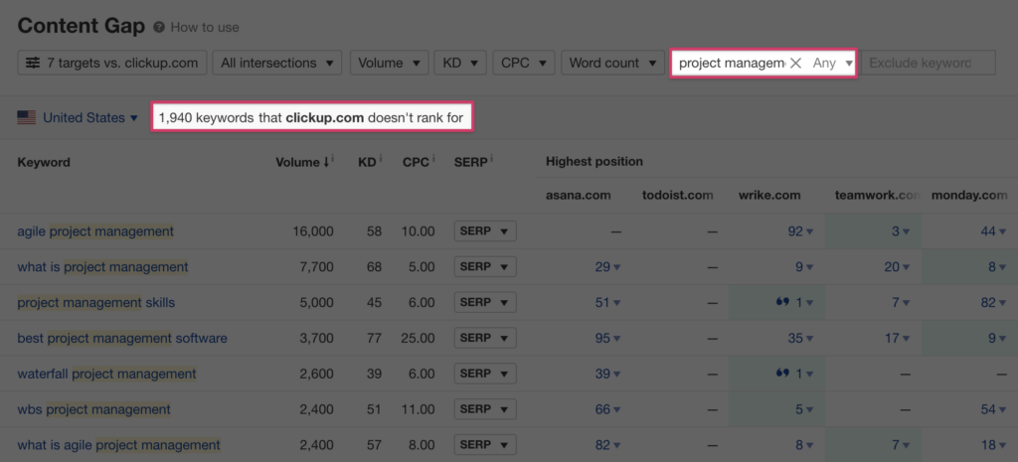The image size is (1018, 462).
Task: Open keyword what is agile project management
Action: 119,445
